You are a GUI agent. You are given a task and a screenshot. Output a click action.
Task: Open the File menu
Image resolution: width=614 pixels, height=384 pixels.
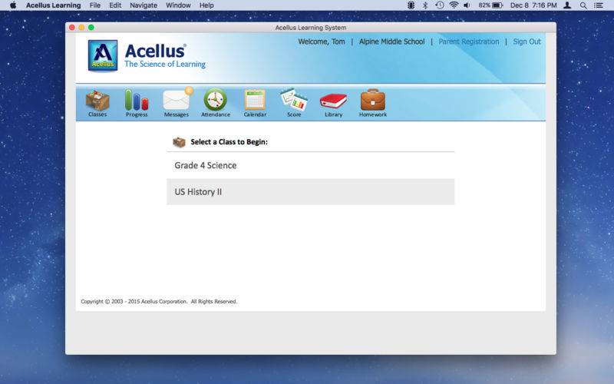coord(94,5)
